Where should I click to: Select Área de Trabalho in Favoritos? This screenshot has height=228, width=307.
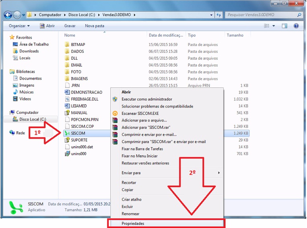pyautogui.click(x=34, y=44)
